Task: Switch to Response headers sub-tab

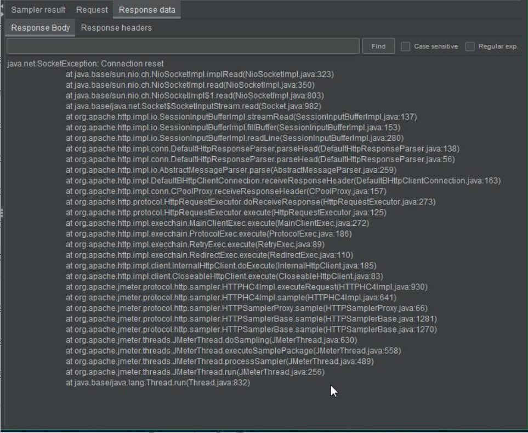Action: click(116, 27)
